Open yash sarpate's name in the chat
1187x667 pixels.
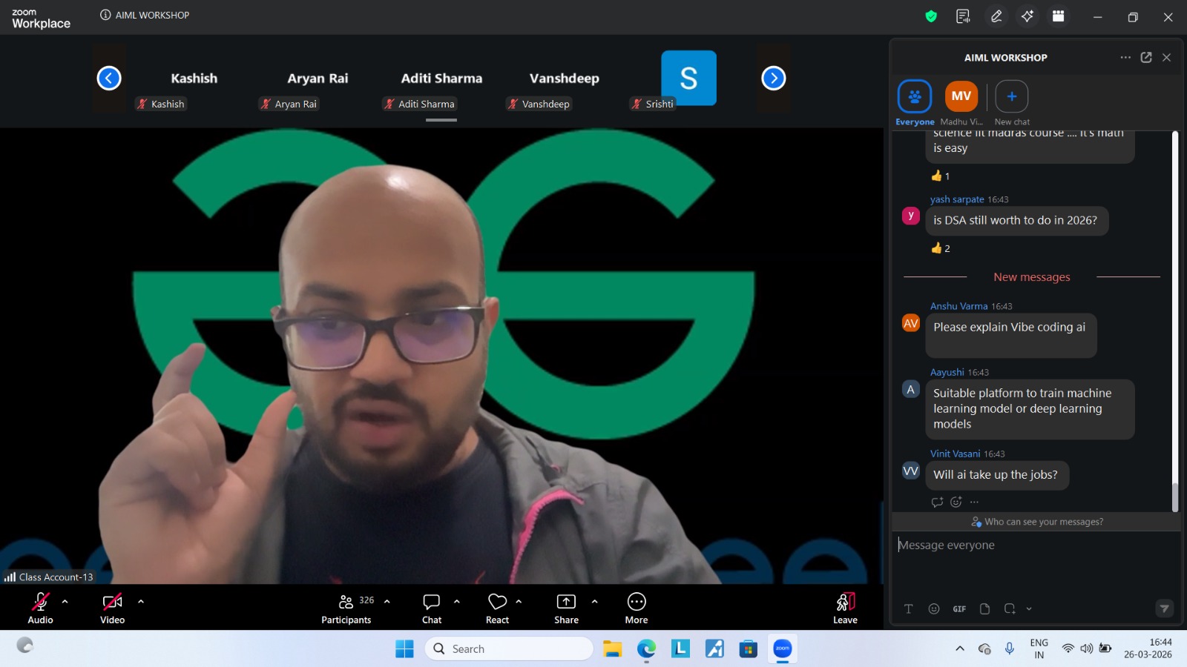pyautogui.click(x=957, y=199)
